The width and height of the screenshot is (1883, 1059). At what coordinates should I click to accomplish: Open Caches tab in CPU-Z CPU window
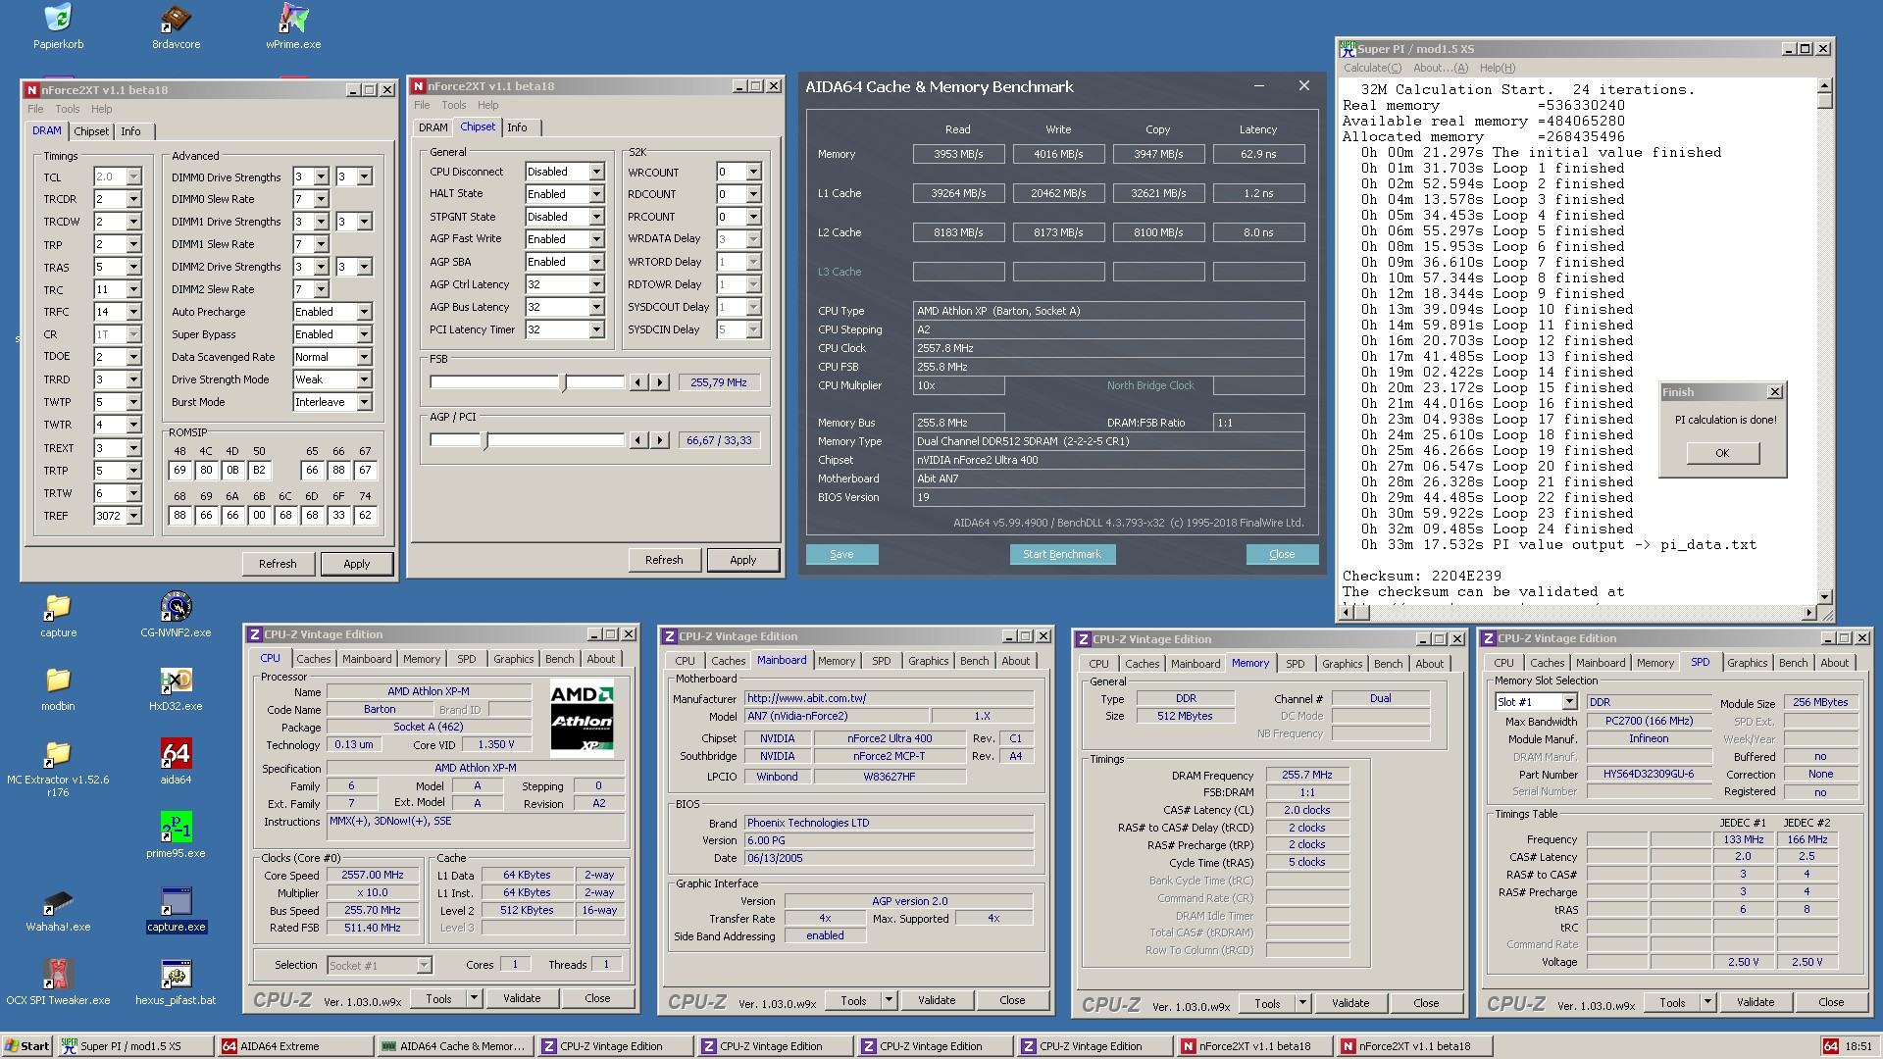[313, 659]
